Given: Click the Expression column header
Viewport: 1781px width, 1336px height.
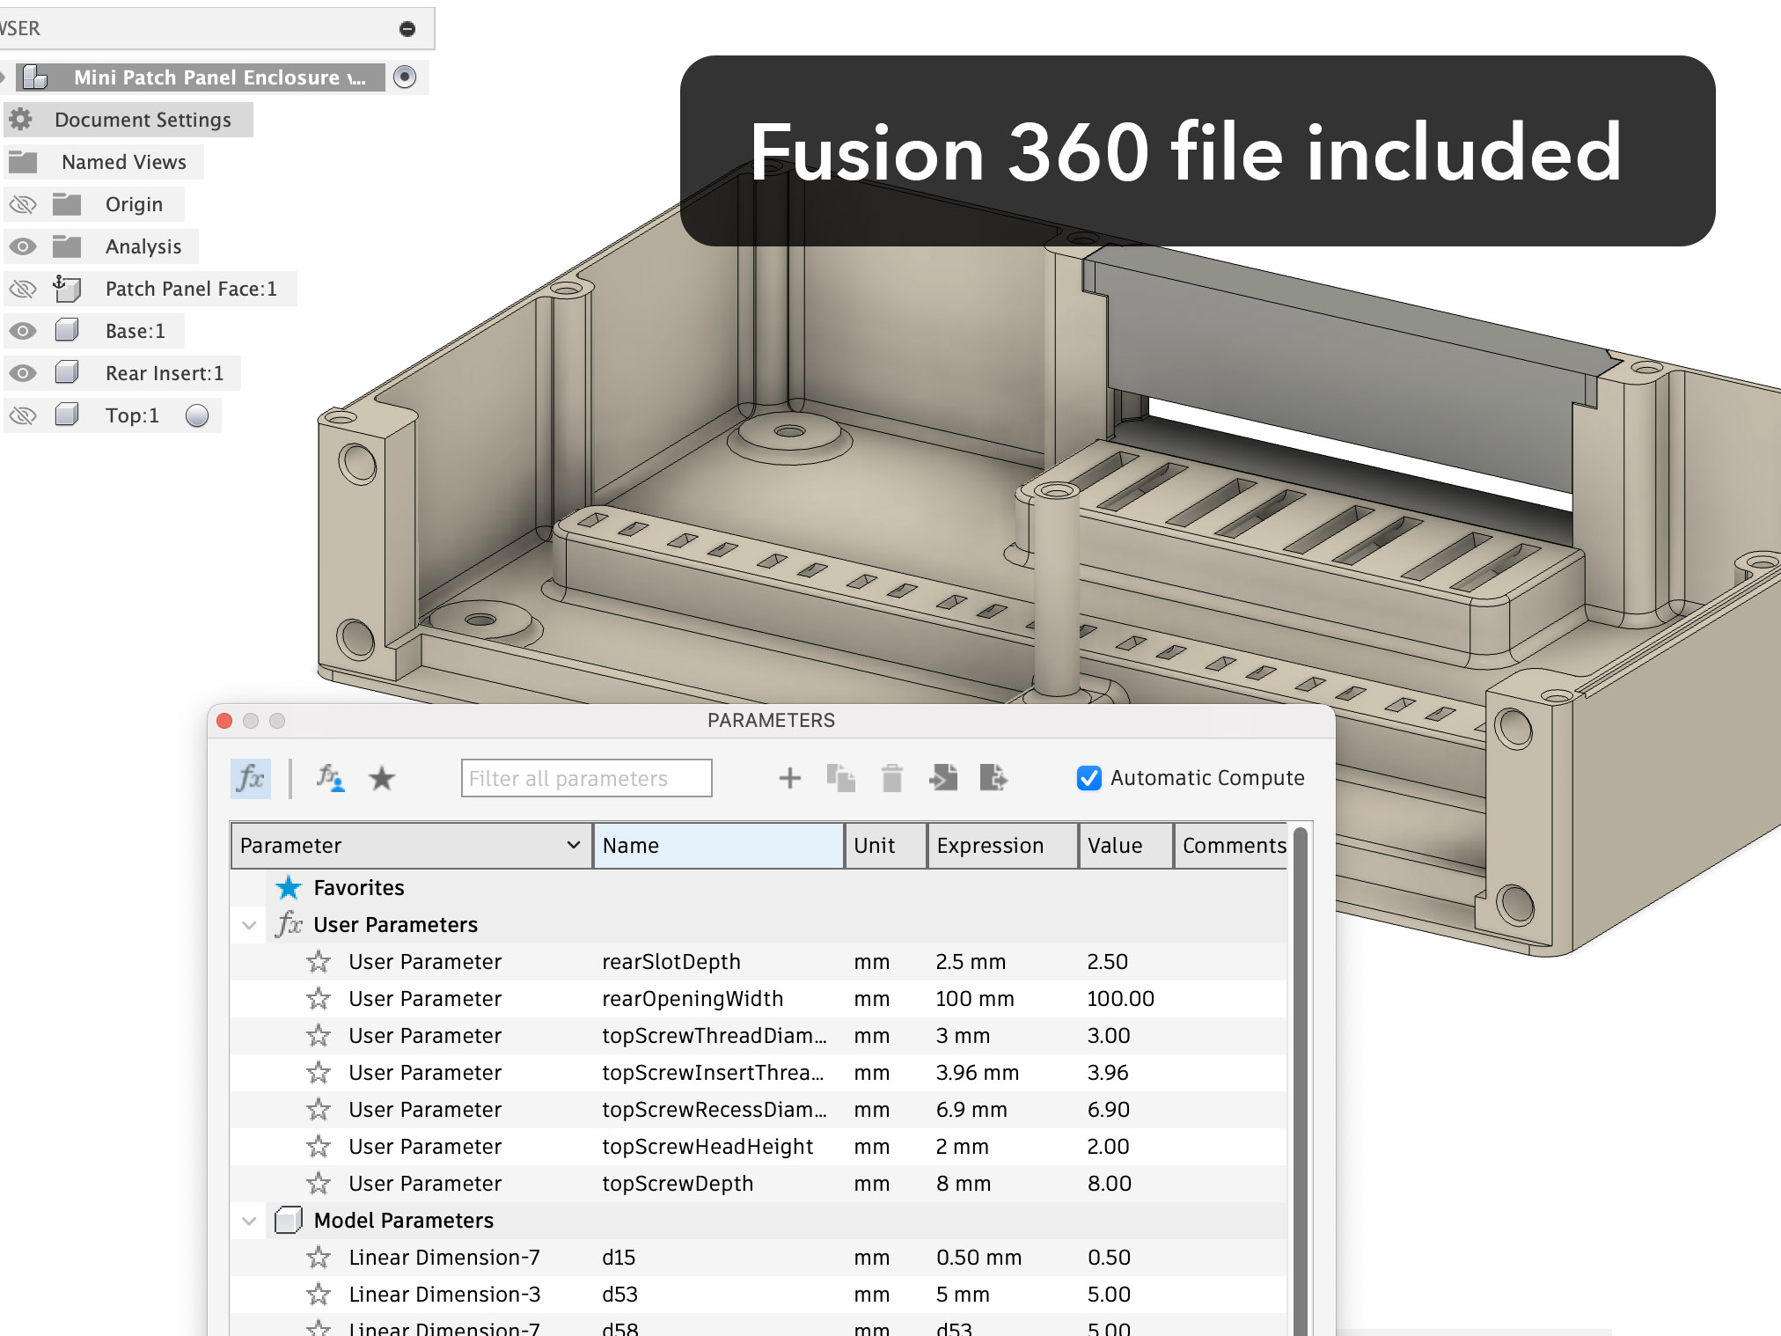Looking at the screenshot, I should coord(1003,845).
